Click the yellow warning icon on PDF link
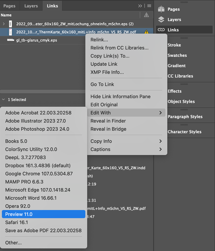This screenshot has width=215, height=251. coord(146,32)
